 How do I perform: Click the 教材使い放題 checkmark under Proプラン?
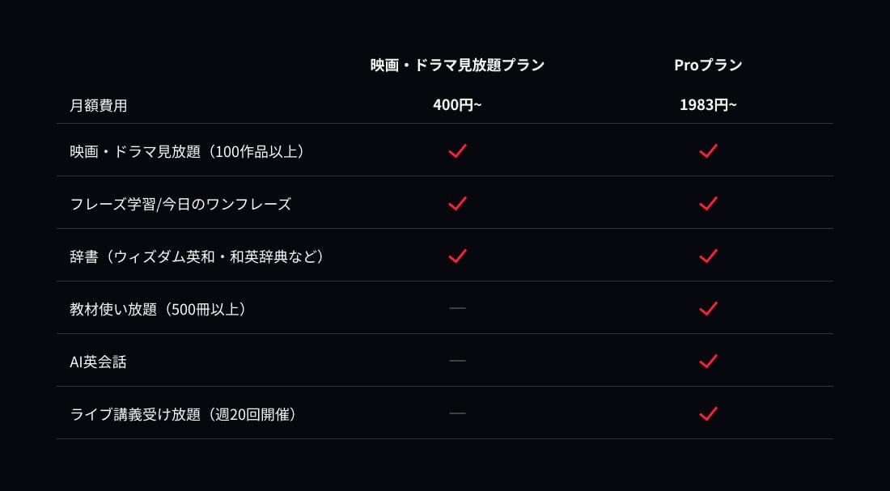(x=708, y=308)
